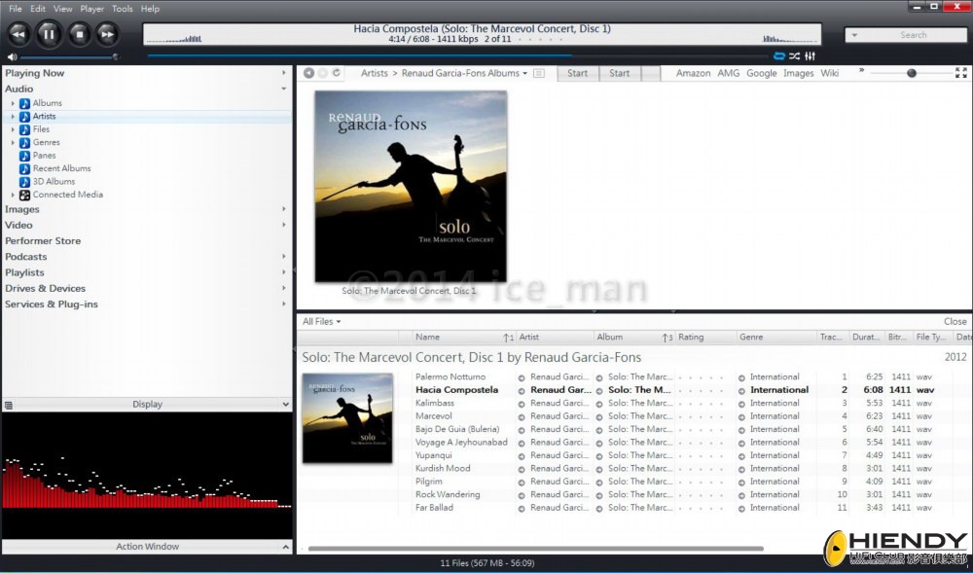Skip to the next track
Screen dimensions: 973x573
(107, 35)
